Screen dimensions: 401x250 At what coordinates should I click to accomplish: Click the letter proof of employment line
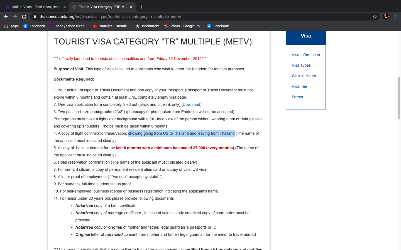point(108,177)
